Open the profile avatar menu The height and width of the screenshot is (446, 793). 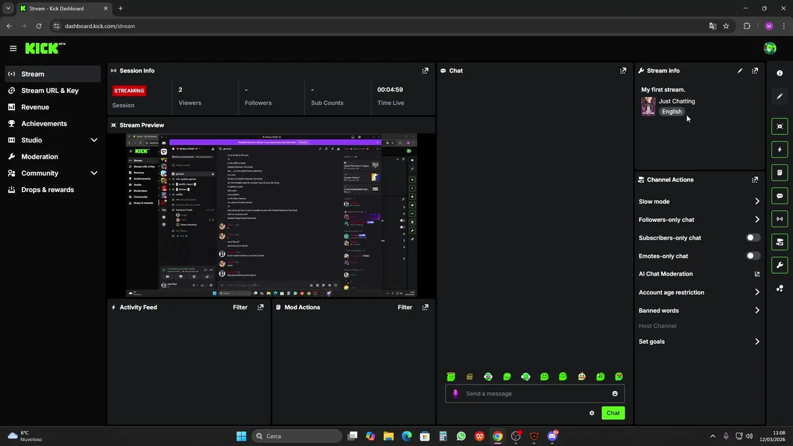click(770, 48)
